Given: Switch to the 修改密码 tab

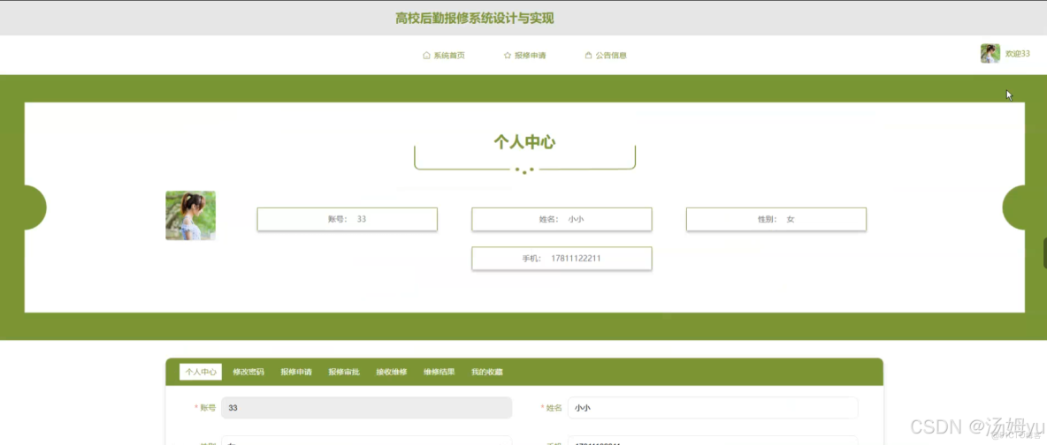Looking at the screenshot, I should click(x=248, y=372).
